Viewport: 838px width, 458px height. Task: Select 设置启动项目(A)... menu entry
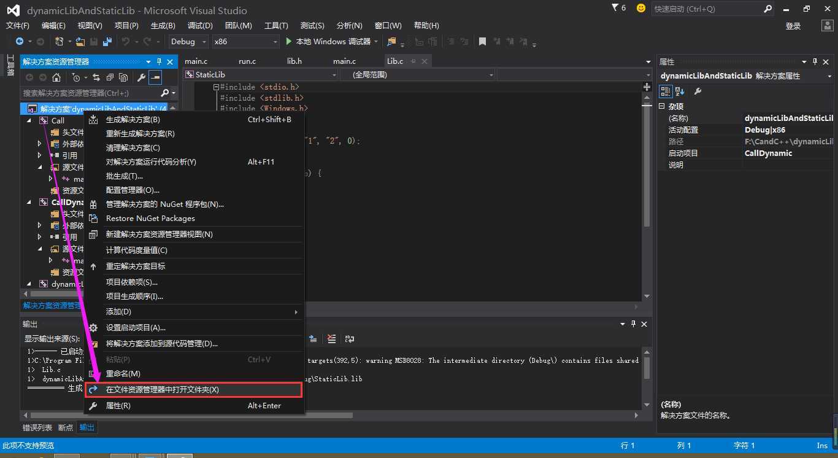(194, 328)
